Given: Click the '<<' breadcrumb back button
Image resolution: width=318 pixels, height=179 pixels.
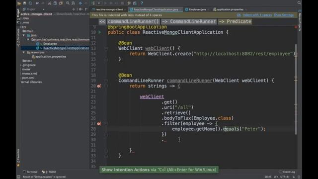Looking at the screenshot, I should (x=102, y=21).
